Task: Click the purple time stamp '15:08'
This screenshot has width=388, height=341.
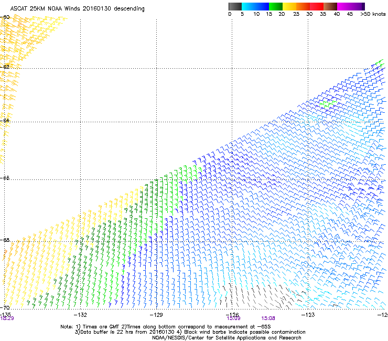Action: 268,318
